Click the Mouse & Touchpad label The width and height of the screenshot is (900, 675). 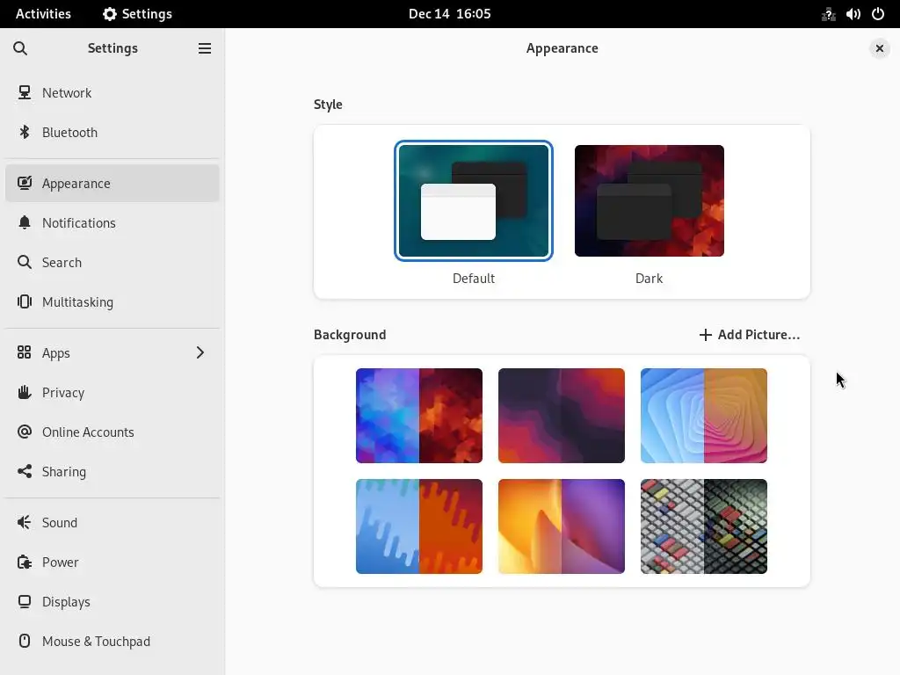(x=97, y=641)
